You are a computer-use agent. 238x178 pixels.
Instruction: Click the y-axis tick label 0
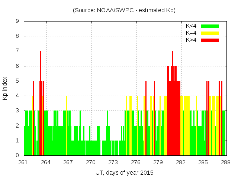coord(17,155)
